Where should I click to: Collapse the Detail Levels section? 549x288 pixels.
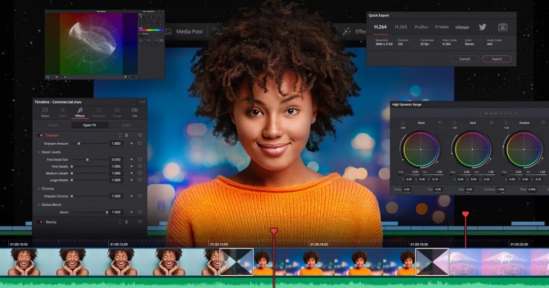[x=39, y=152]
